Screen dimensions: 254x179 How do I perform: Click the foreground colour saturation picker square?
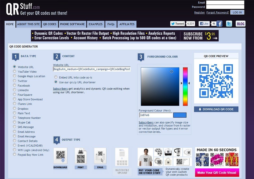[x=160, y=87]
